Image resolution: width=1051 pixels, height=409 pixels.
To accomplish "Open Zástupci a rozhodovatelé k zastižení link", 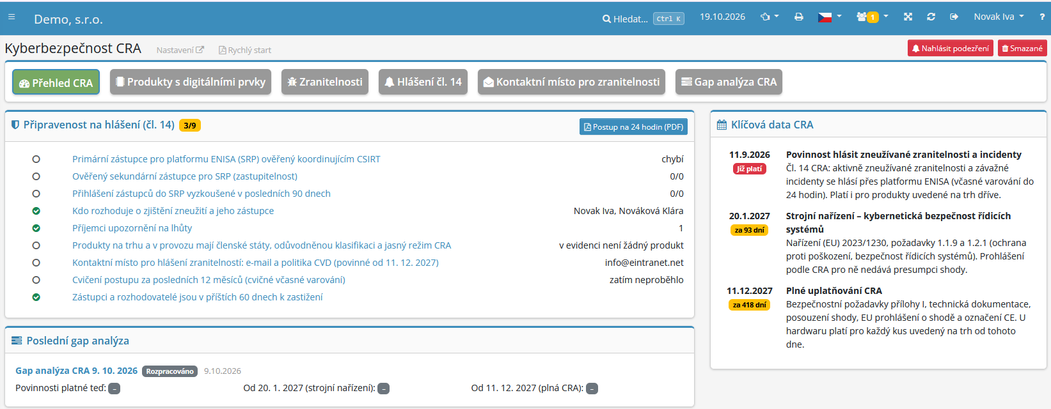I will click(x=198, y=297).
